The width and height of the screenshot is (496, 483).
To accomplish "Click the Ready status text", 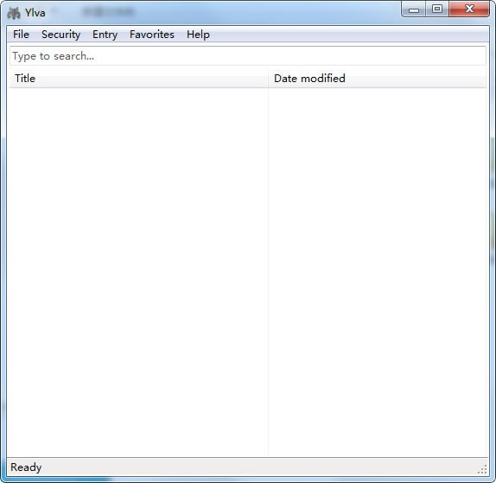I will pos(26,467).
